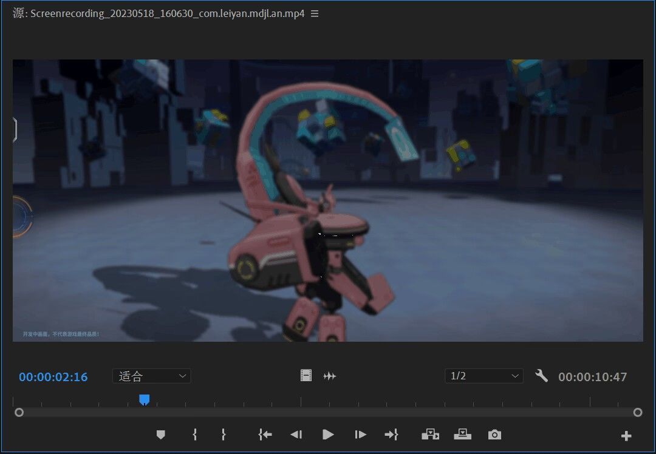The width and height of the screenshot is (656, 454).
Task: Step forward one frame
Action: coord(360,435)
